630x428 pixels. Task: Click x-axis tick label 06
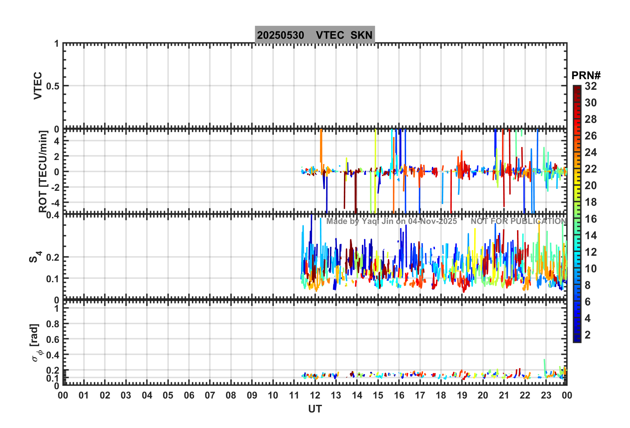click(189, 395)
